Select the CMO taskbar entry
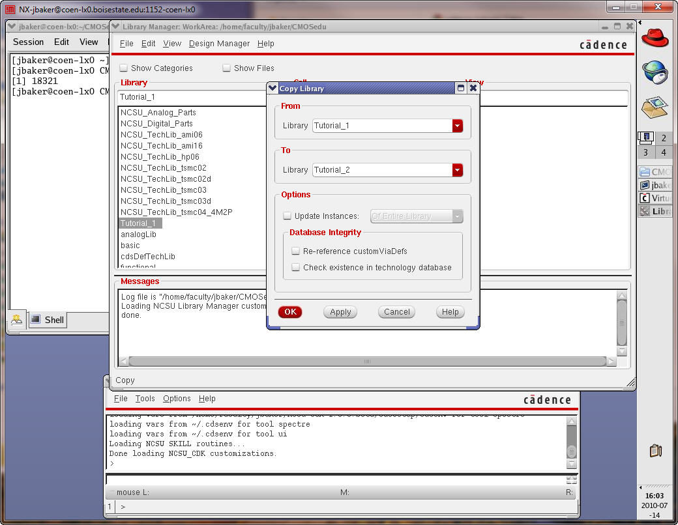Screen dimensions: 678x525 coord(655,172)
